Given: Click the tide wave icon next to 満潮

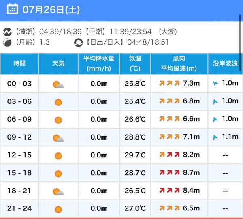Looking at the screenshot, I should point(7,32).
